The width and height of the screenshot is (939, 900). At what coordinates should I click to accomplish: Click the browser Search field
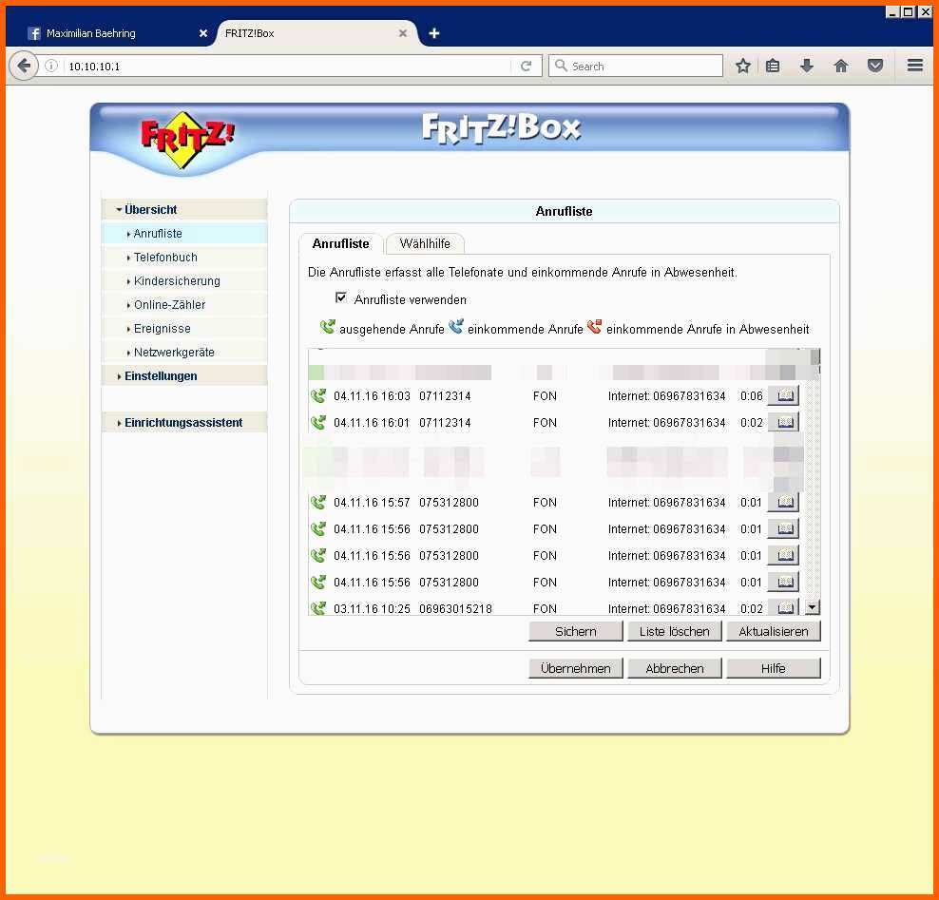(x=636, y=66)
